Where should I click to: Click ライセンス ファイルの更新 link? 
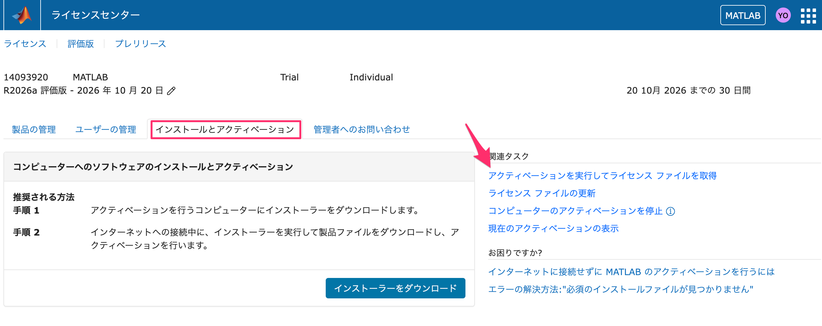point(542,193)
